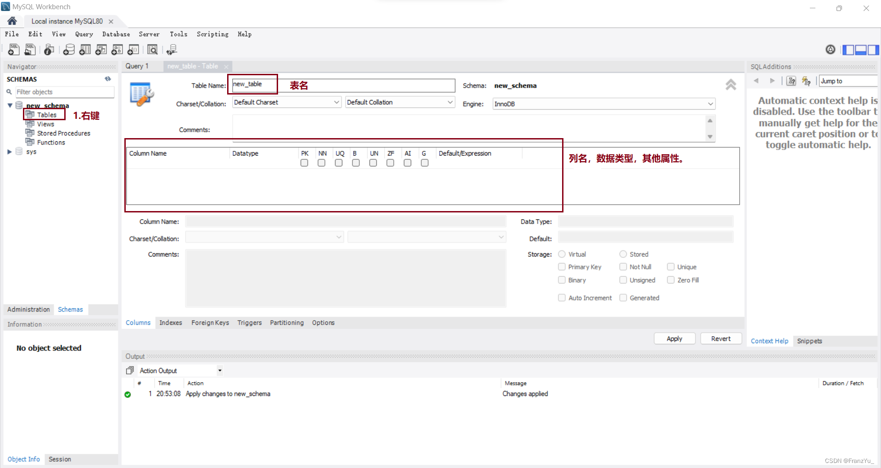881x468 pixels.
Task: Switch to the Foreign Keys tab
Action: [210, 323]
